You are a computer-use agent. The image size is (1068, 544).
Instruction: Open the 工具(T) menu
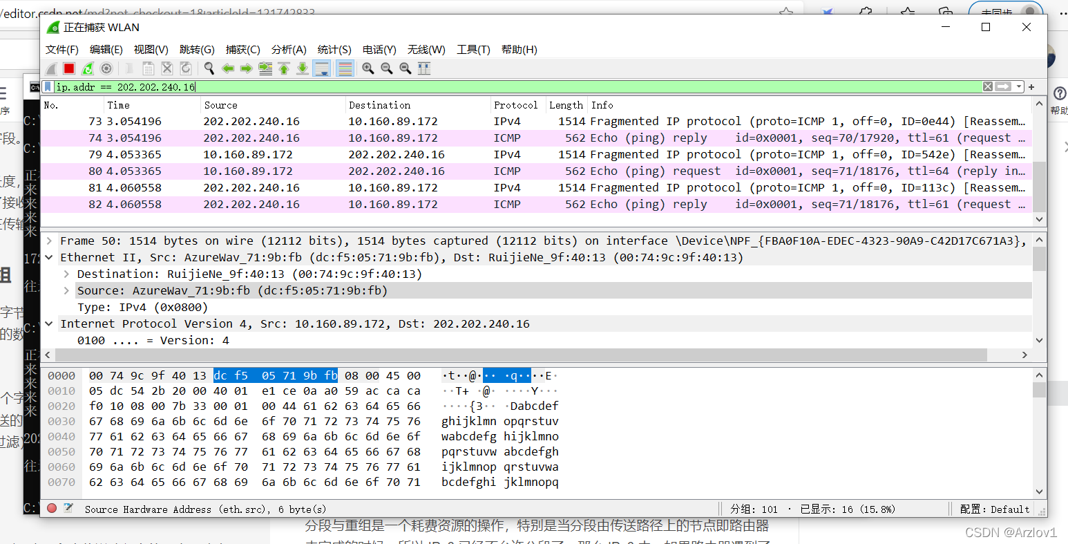pyautogui.click(x=473, y=49)
